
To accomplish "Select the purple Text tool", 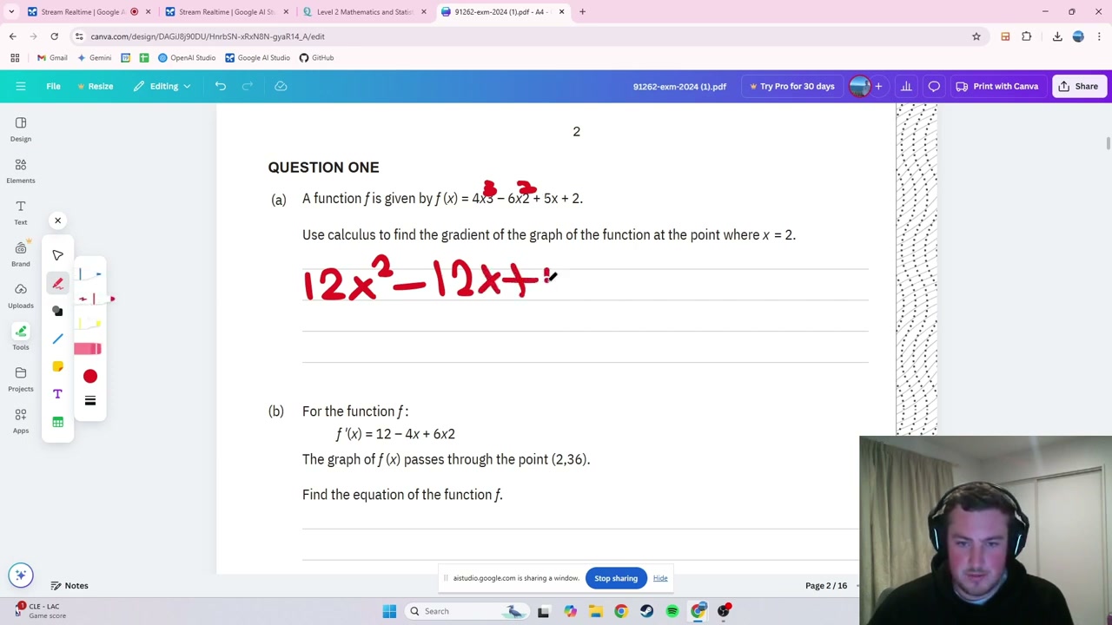I will click(x=57, y=394).
